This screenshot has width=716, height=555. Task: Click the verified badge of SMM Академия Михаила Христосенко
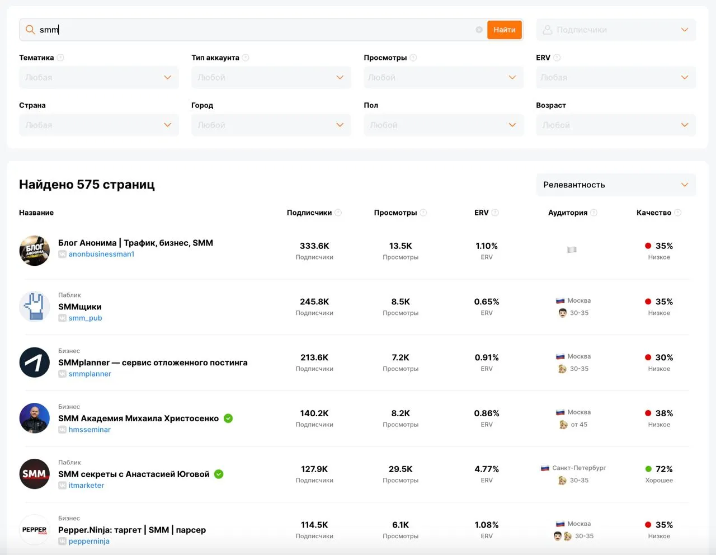228,418
